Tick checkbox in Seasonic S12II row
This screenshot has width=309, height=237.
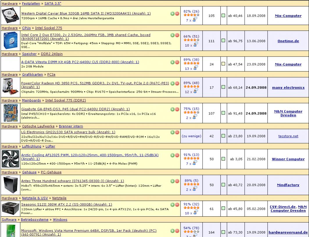[223, 208]
